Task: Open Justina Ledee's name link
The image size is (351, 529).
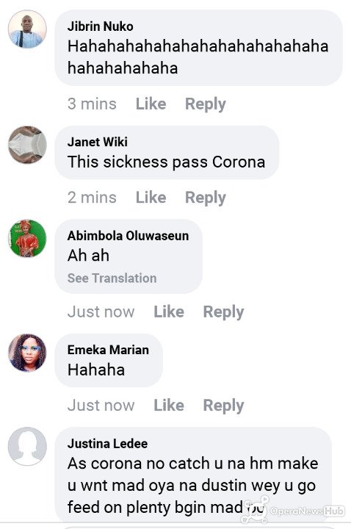Action: [x=107, y=444]
